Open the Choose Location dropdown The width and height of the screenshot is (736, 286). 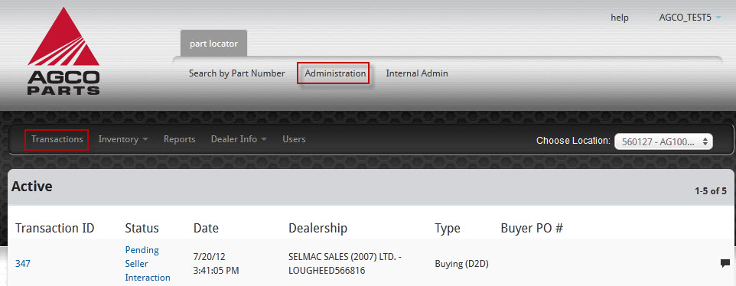coord(663,141)
